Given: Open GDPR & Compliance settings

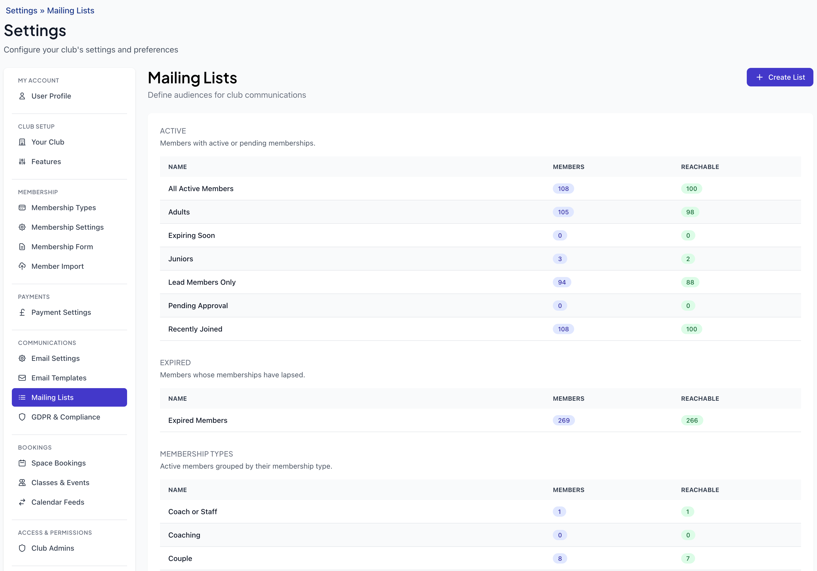Looking at the screenshot, I should [x=69, y=417].
